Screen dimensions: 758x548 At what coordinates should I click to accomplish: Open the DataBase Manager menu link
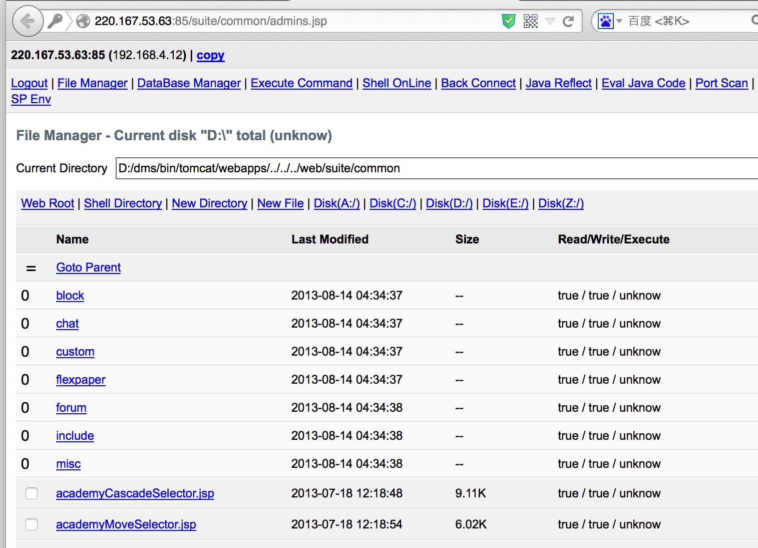point(189,83)
